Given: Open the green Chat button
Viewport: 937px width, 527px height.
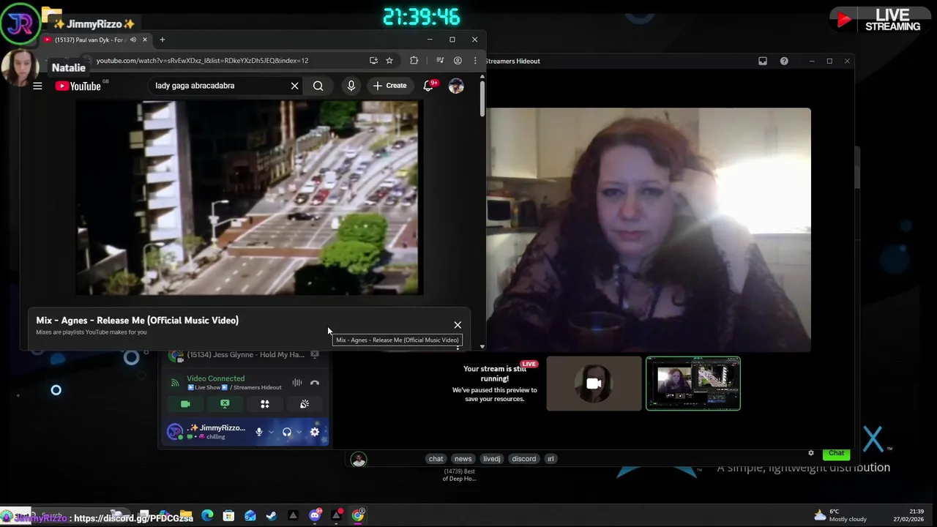Looking at the screenshot, I should (x=836, y=453).
